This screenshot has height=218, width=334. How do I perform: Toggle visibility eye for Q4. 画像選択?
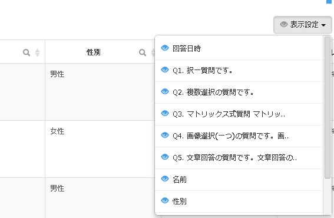pos(165,135)
